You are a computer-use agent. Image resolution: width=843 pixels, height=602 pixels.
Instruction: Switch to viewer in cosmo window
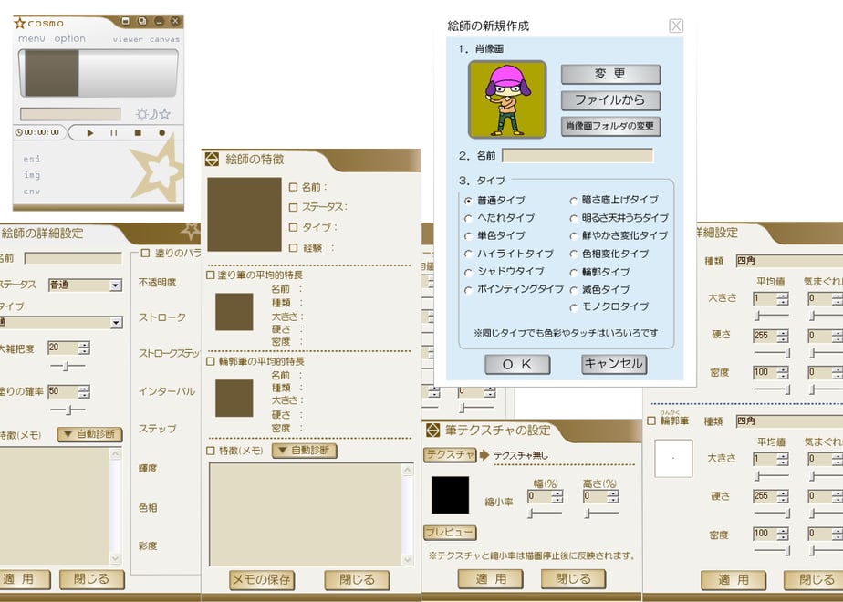tap(128, 39)
